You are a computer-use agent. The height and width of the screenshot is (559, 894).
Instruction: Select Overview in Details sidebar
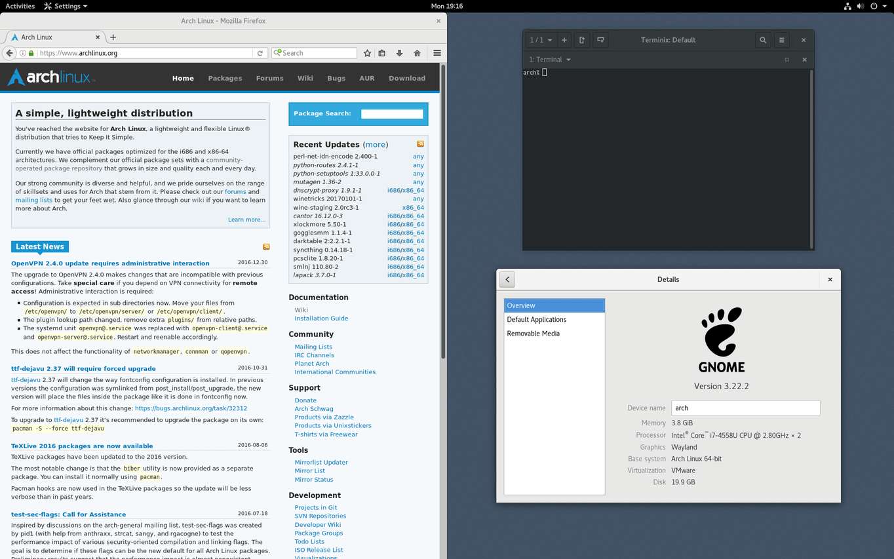coord(554,305)
